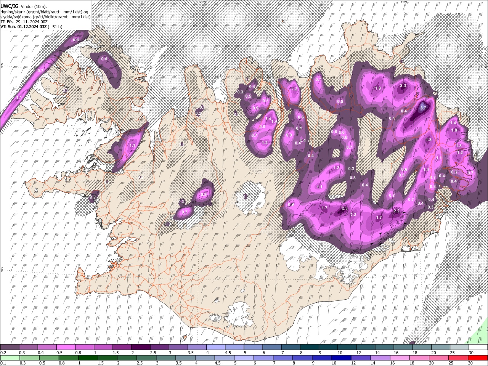Click the '(+51 h)' forecast offset text

55,27
